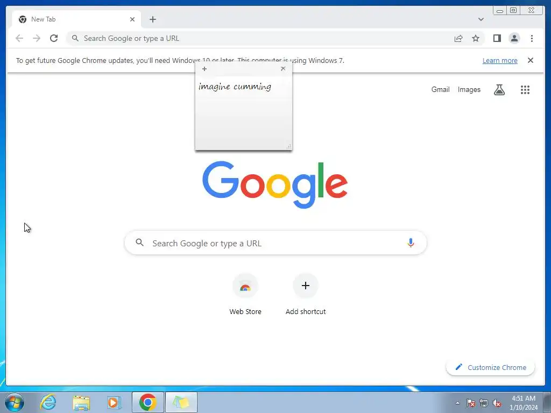Click the forward navigation arrow
This screenshot has height=413, width=551.
pos(37,38)
